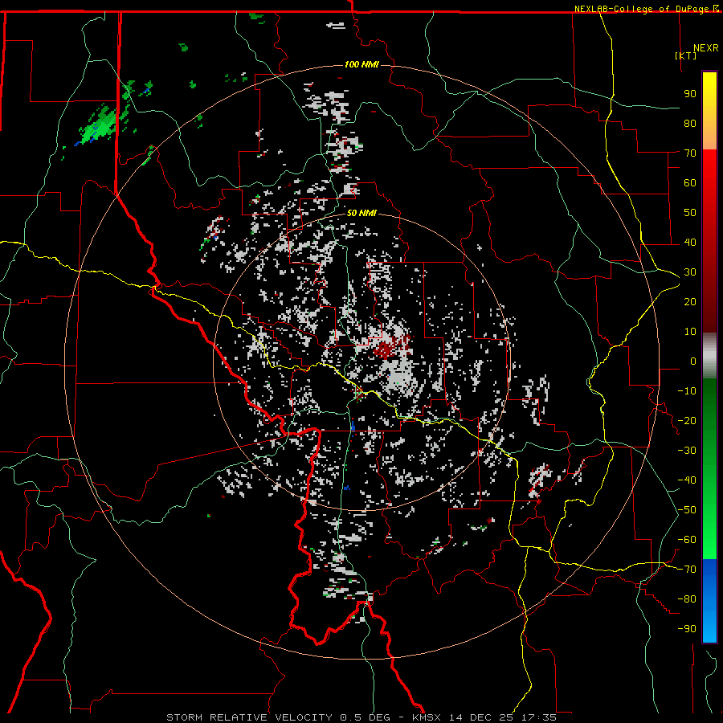Click the 40 value on the velocity scale
This screenshot has width=723, height=723.
(690, 242)
